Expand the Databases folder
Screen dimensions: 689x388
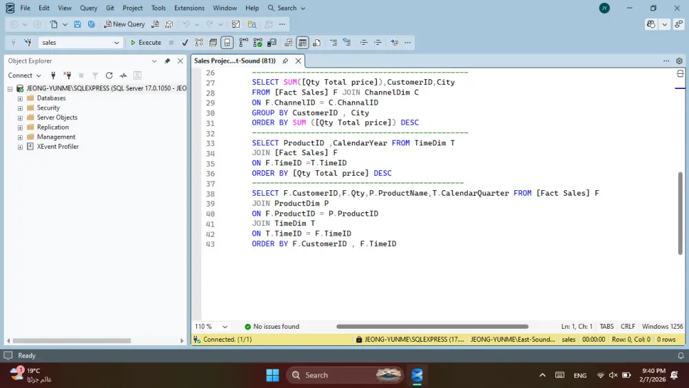[x=20, y=99]
